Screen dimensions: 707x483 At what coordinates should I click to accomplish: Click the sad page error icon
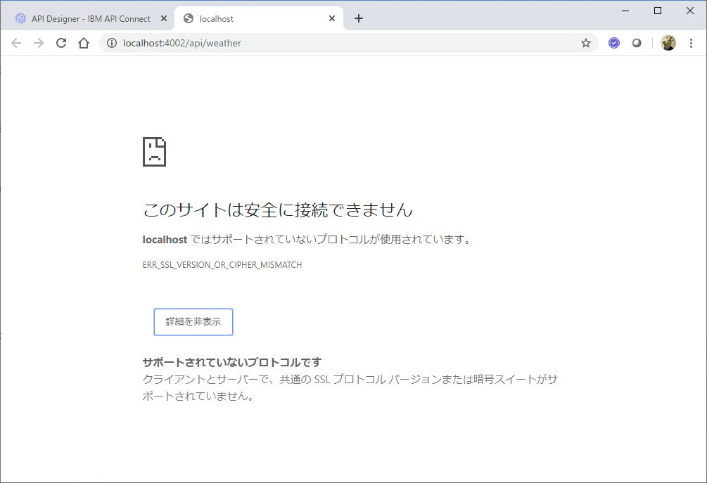pos(154,152)
